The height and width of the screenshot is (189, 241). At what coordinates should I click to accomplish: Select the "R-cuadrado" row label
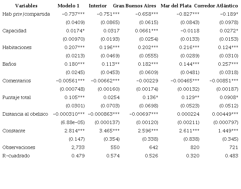pyautogui.click(x=16, y=156)
